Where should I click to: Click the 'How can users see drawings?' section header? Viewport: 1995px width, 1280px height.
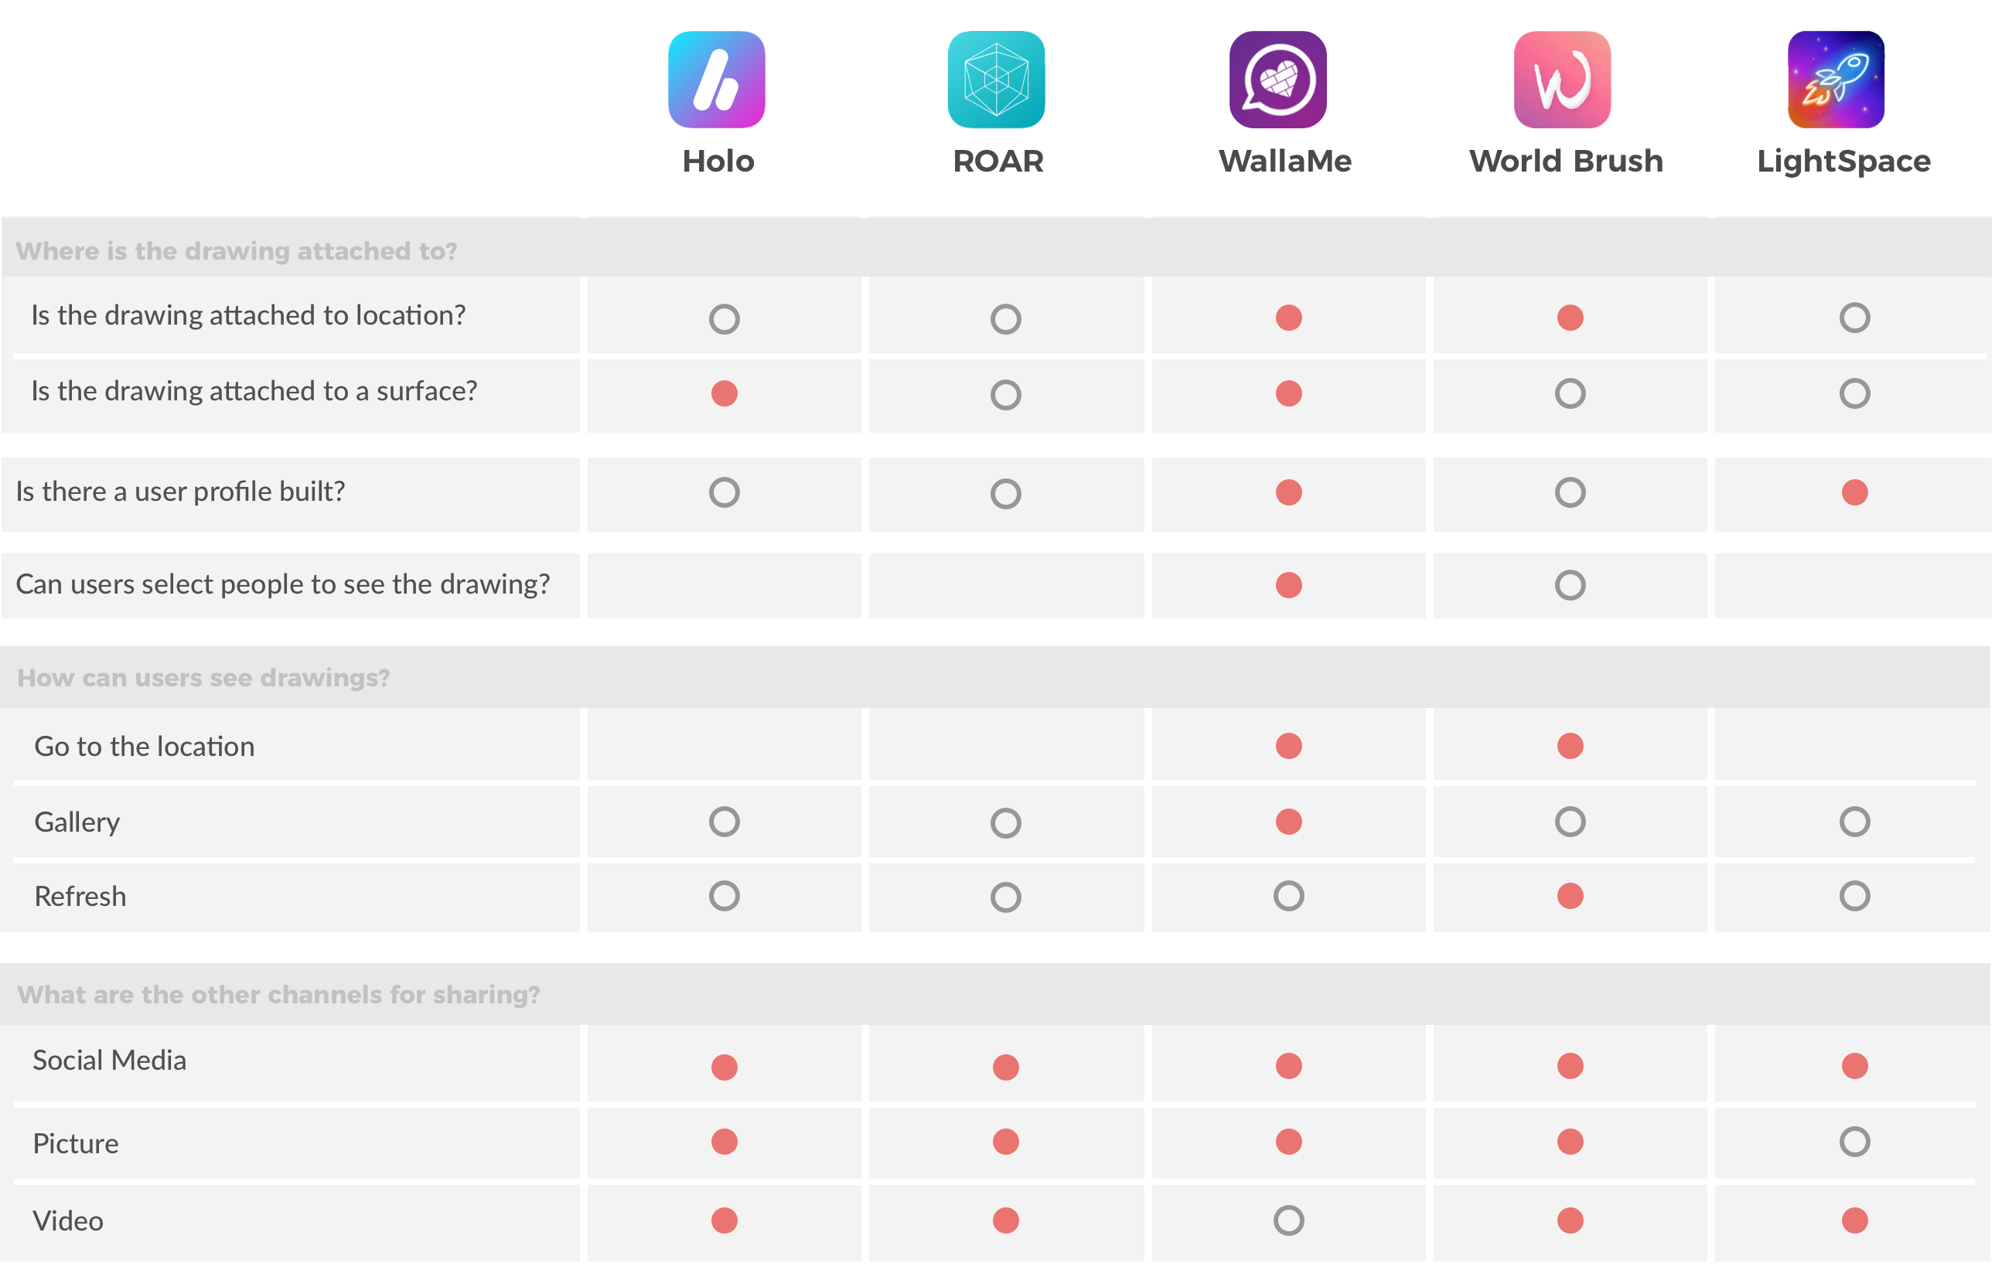(x=203, y=677)
